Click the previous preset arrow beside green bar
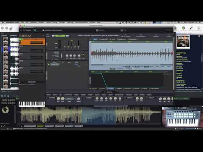 coord(53,36)
